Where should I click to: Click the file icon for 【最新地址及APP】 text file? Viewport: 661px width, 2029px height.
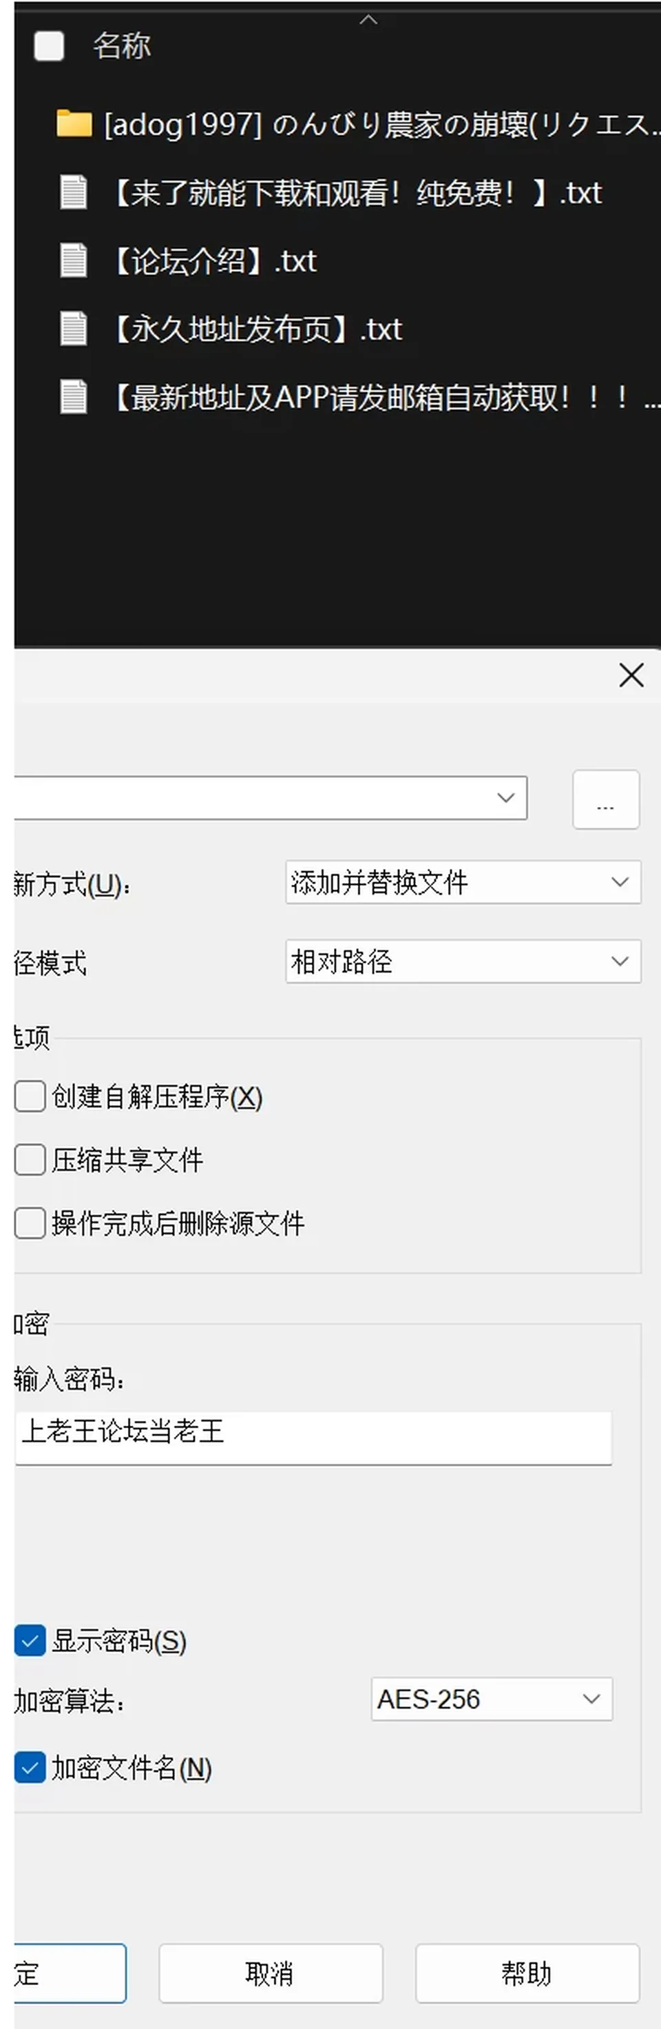tap(73, 396)
